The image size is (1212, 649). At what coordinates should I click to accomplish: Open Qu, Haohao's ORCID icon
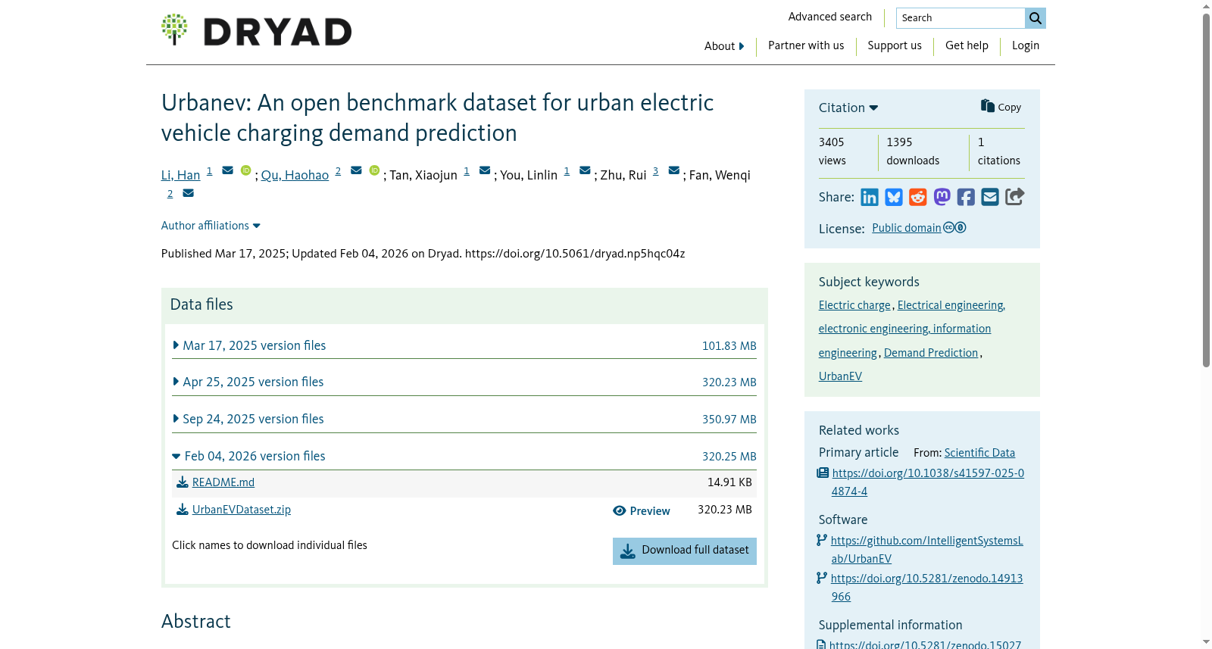pos(374,170)
